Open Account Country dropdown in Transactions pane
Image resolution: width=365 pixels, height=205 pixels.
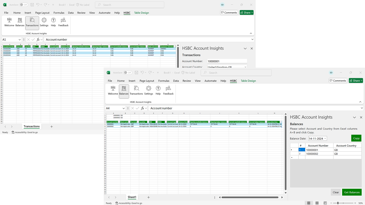(x=245, y=67)
